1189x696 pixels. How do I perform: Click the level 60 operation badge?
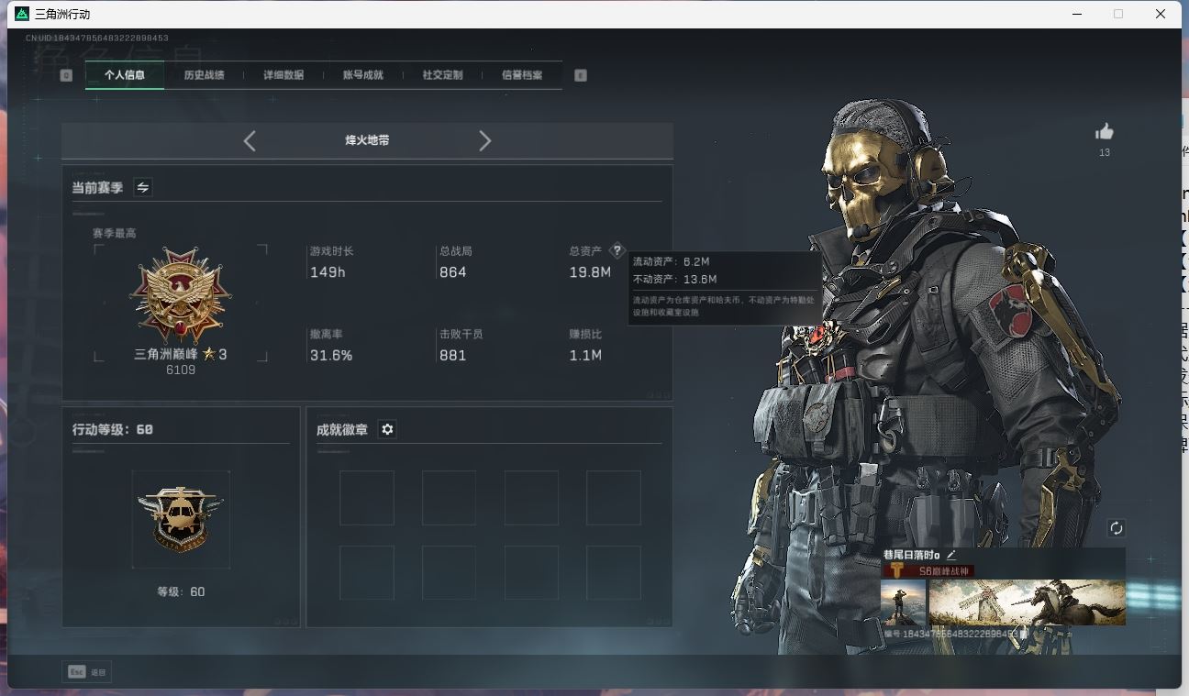click(x=181, y=519)
